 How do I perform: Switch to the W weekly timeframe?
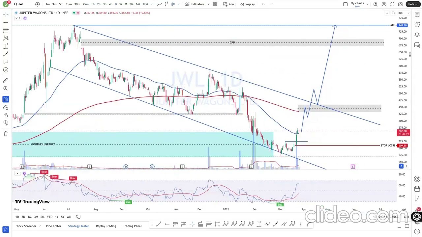click(121, 4)
